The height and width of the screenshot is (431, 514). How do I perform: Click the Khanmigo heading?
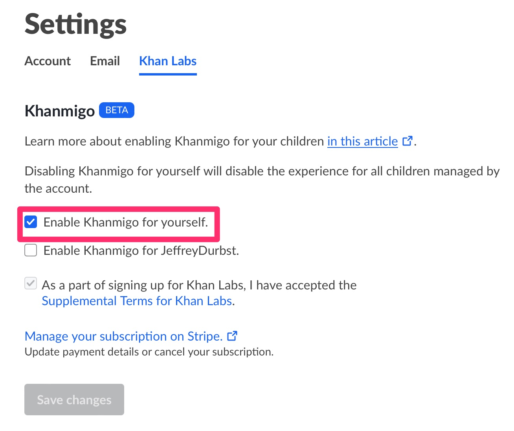pyautogui.click(x=59, y=111)
